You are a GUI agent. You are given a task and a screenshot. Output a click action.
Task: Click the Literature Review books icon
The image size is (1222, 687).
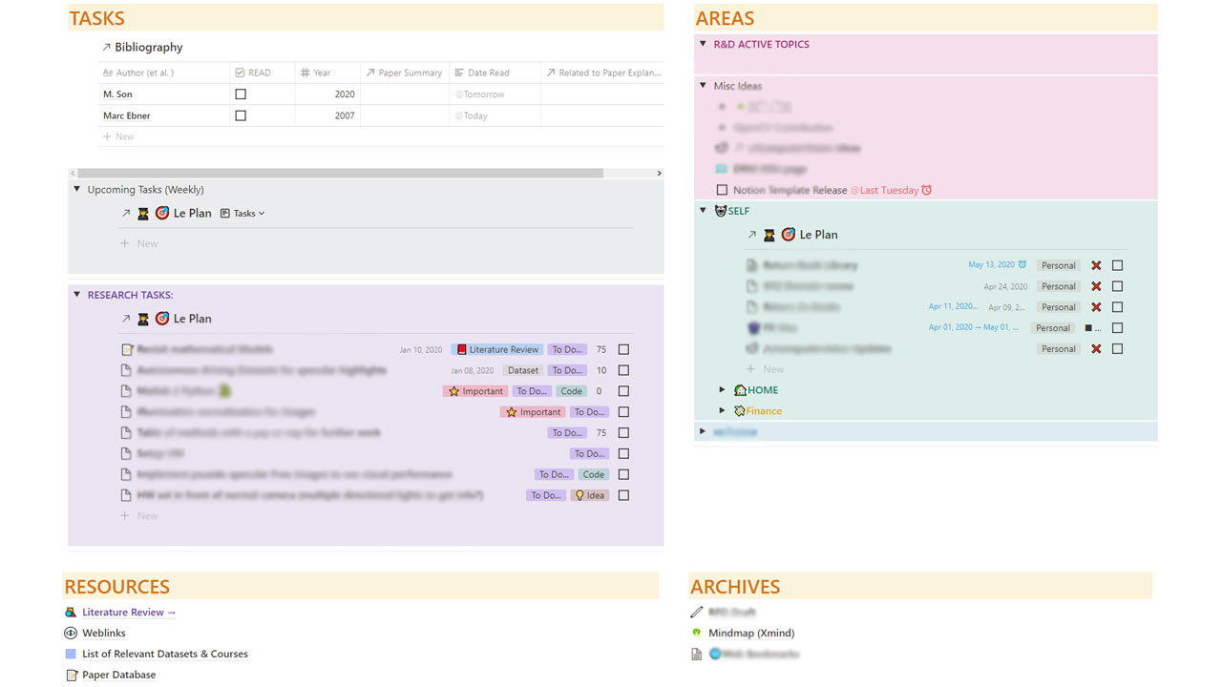(x=71, y=613)
